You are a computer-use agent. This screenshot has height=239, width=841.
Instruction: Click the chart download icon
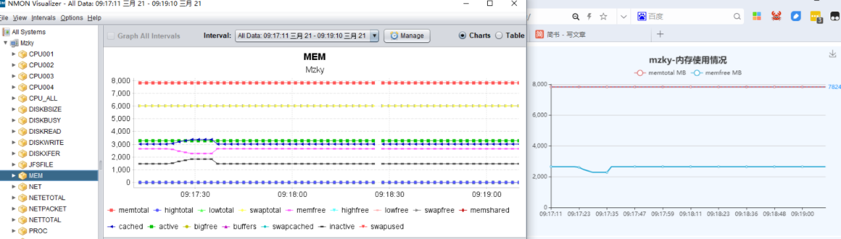tap(832, 54)
